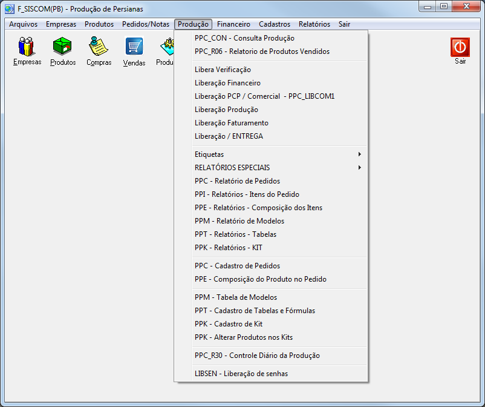485x407 pixels.
Task: Open the Produtos green box icon
Action: pos(63,51)
